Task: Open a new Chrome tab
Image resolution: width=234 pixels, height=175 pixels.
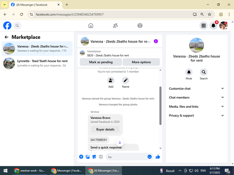Action: 67,5
